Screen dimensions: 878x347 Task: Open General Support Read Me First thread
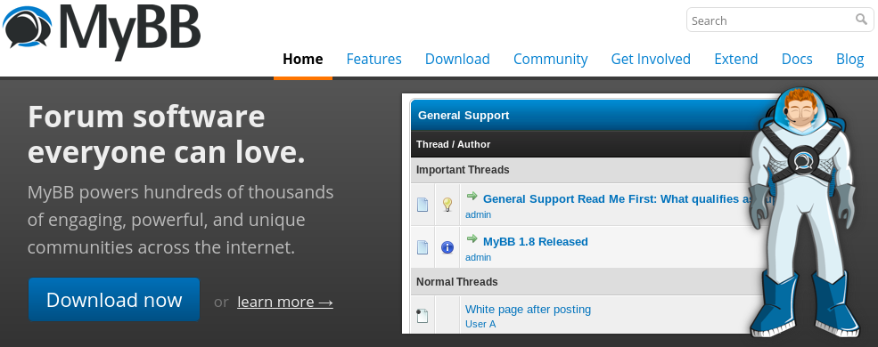click(617, 199)
